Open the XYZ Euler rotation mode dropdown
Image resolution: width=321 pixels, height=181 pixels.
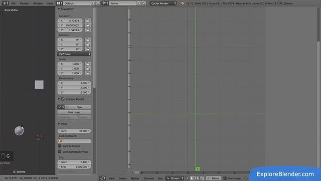click(x=74, y=54)
